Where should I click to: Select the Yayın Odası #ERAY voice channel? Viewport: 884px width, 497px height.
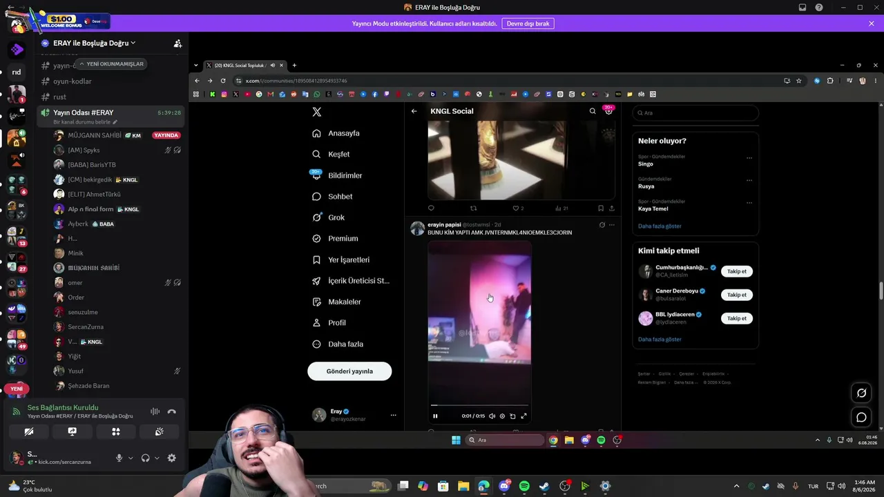[110, 115]
